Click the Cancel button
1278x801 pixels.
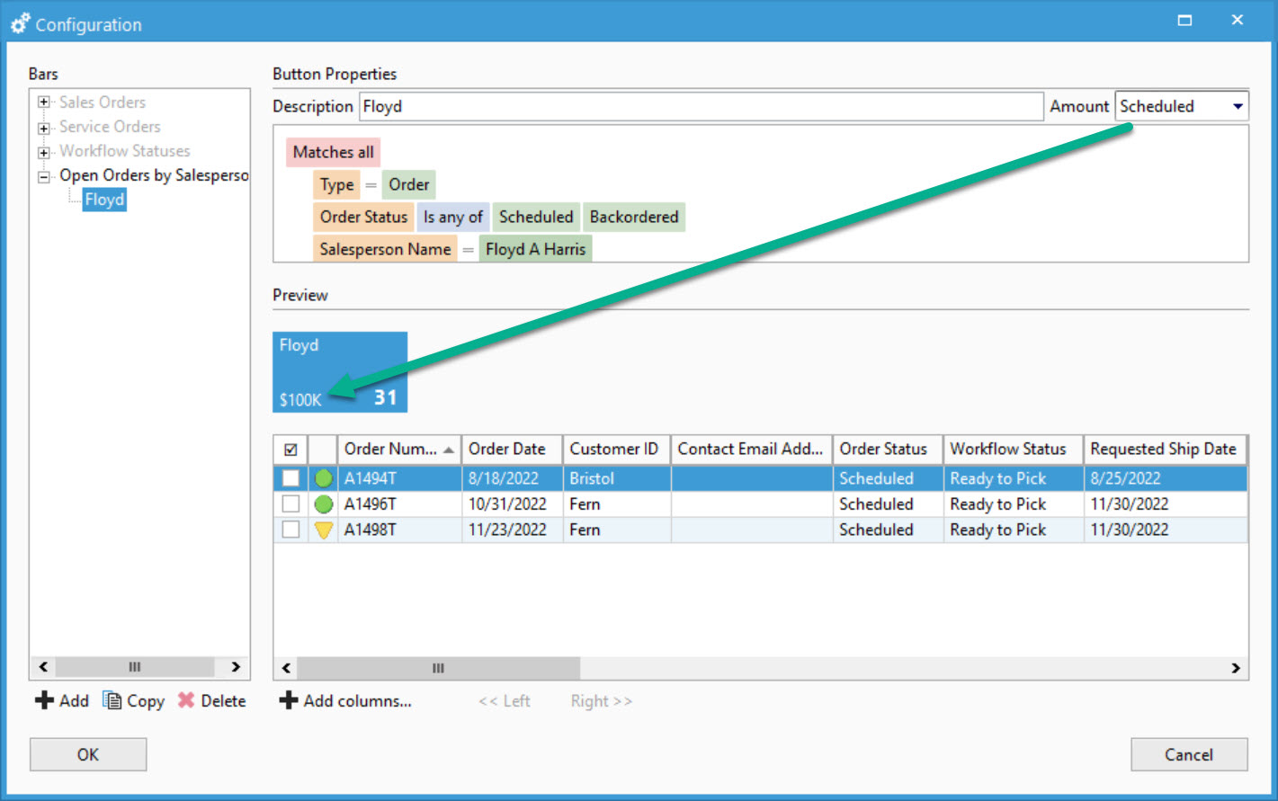pos(1189,754)
